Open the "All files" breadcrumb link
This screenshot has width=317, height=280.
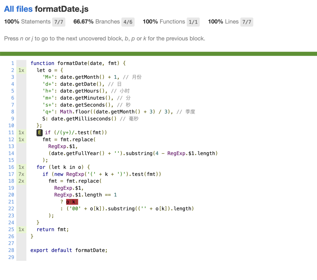18,9
